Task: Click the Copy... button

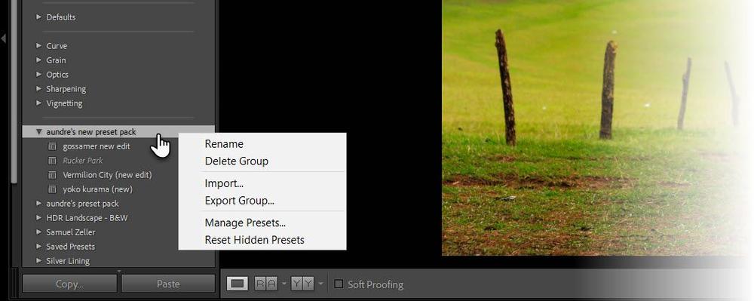Action: click(69, 284)
